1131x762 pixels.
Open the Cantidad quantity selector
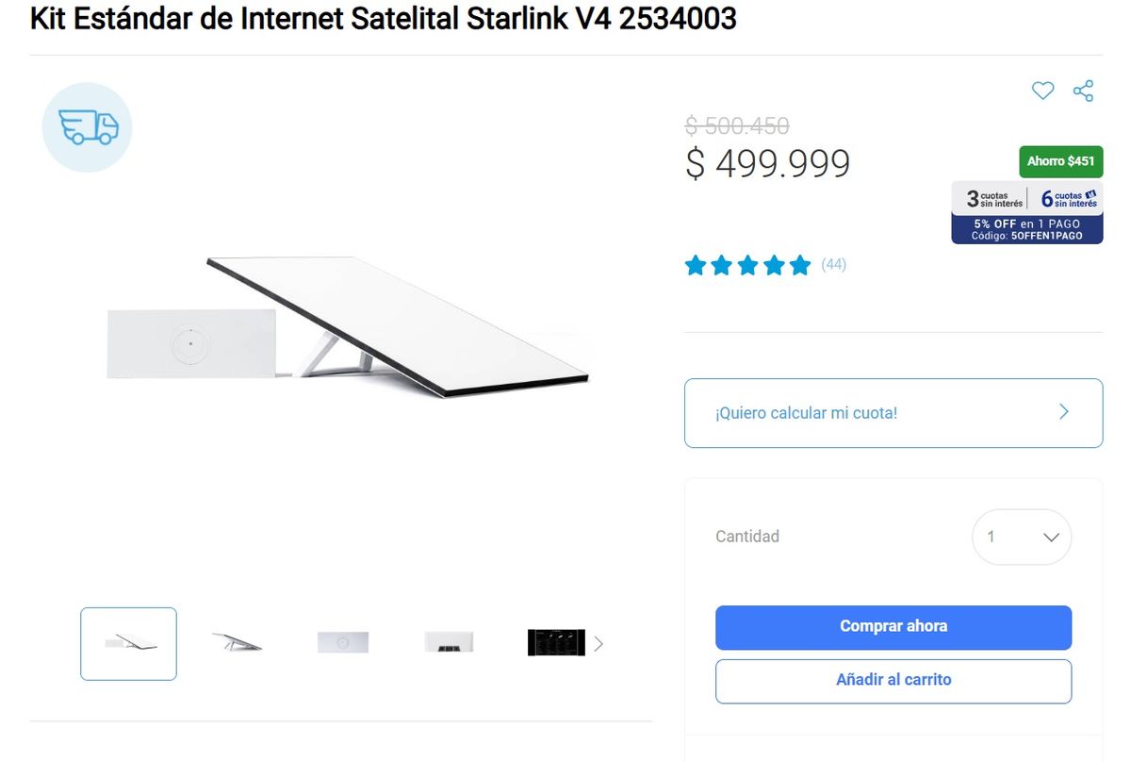point(1022,537)
